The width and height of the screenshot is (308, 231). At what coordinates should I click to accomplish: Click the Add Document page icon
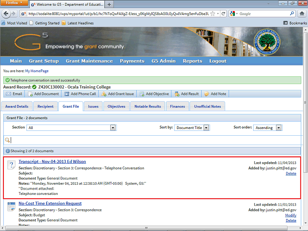(x=30, y=94)
